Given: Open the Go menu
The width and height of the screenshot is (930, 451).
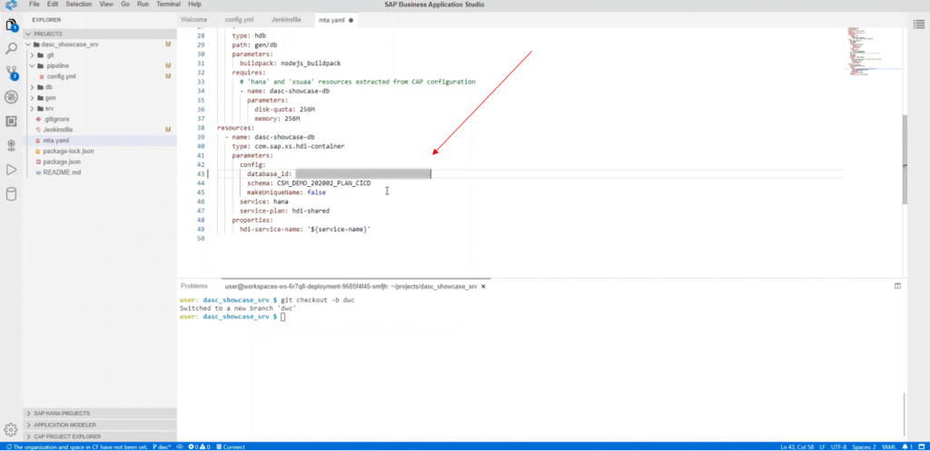Looking at the screenshot, I should [125, 5].
